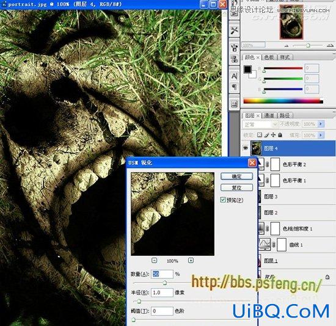Open the Paragraph panel dock icon

(234, 87)
